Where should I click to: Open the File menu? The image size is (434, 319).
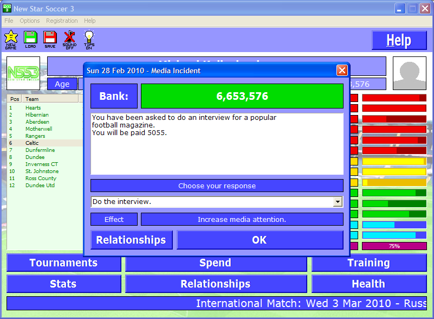9,21
